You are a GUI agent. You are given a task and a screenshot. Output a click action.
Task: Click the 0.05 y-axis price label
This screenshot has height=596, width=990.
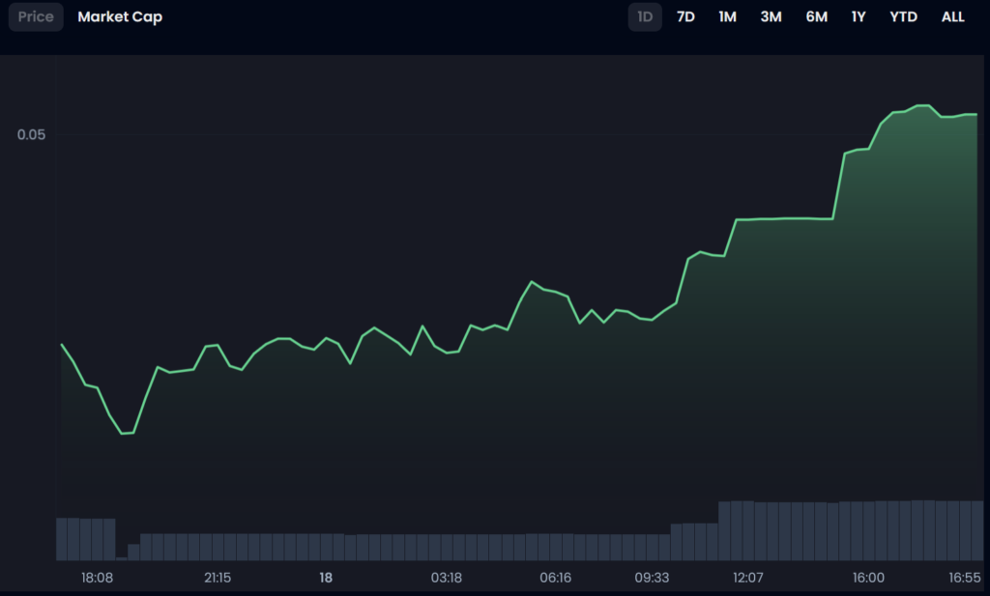[31, 134]
